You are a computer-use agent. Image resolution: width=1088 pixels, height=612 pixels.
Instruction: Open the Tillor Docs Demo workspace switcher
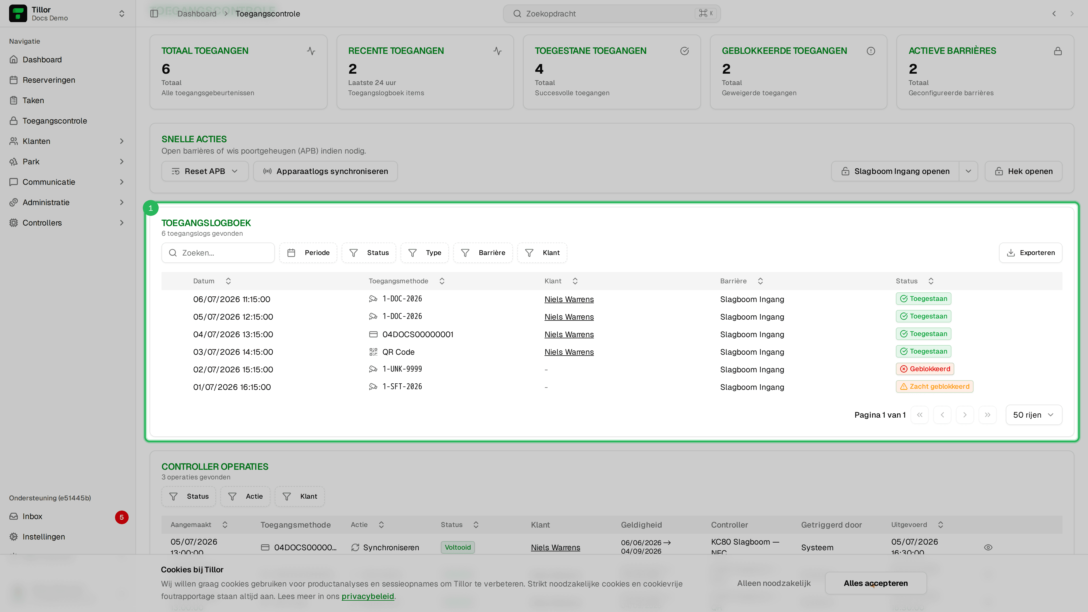tap(68, 14)
